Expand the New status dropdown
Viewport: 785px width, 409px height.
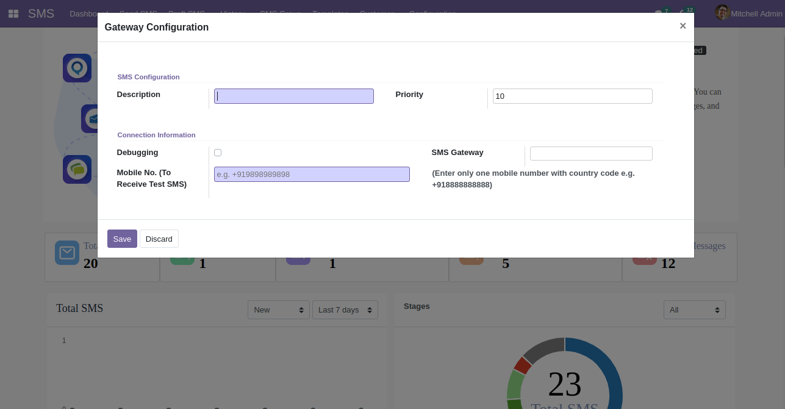coord(278,310)
